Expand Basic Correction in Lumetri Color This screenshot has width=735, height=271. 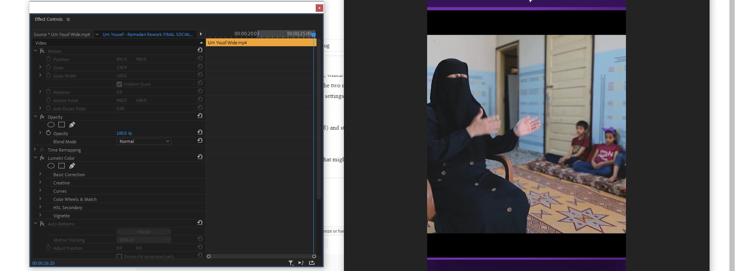40,174
